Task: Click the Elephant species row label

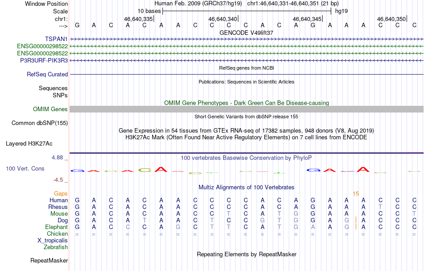Action: point(57,227)
